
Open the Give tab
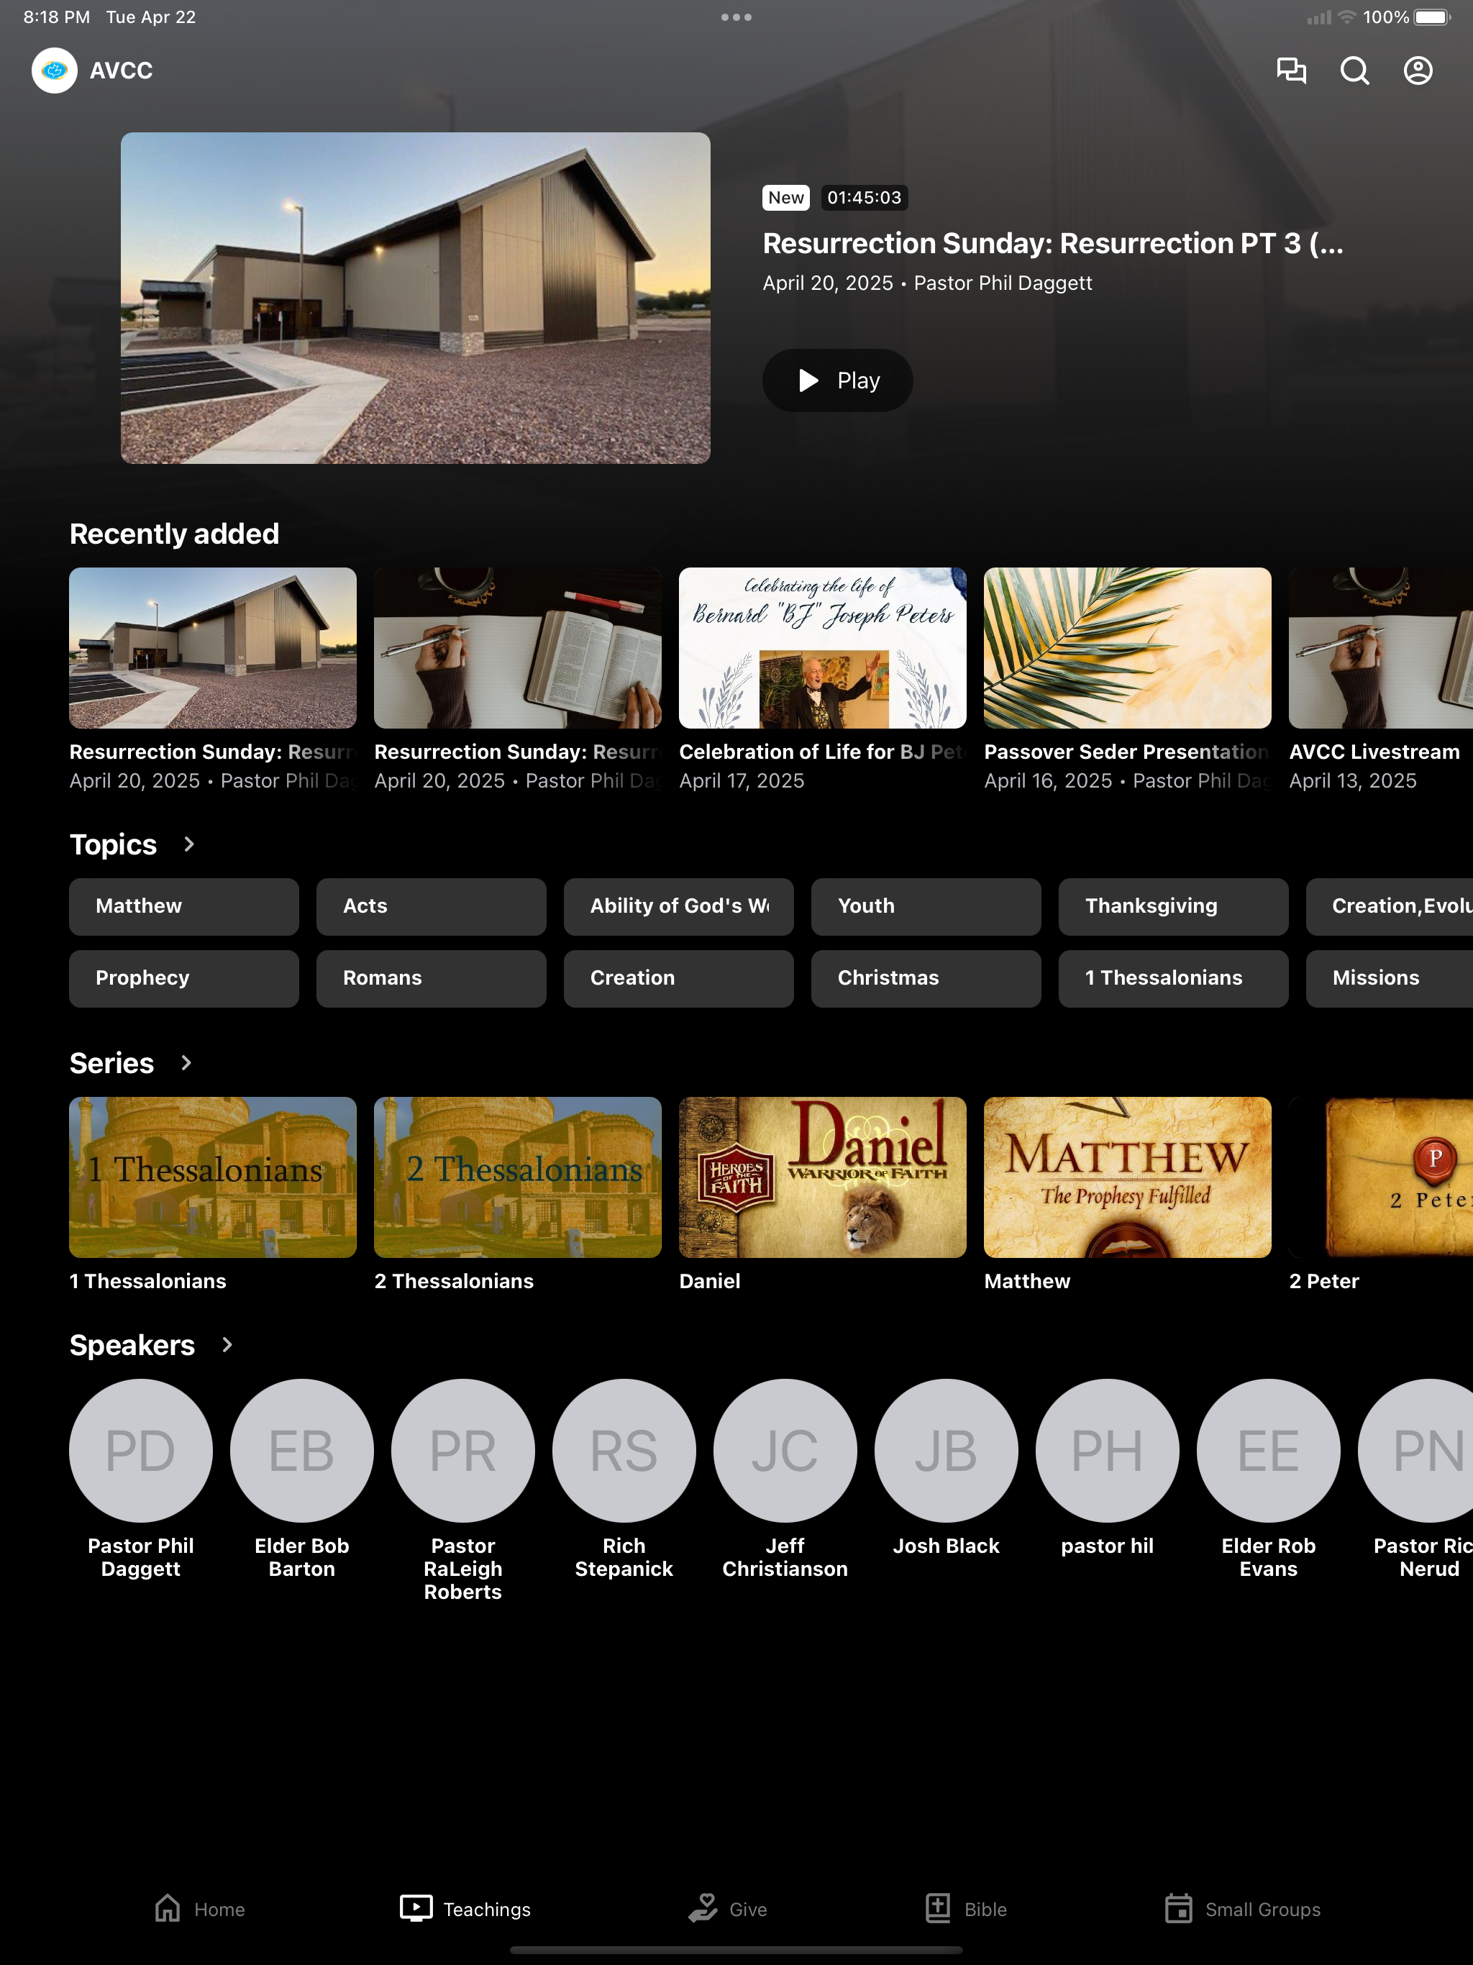coord(728,1909)
